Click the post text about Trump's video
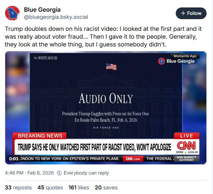The image size is (213, 194). (x=103, y=37)
